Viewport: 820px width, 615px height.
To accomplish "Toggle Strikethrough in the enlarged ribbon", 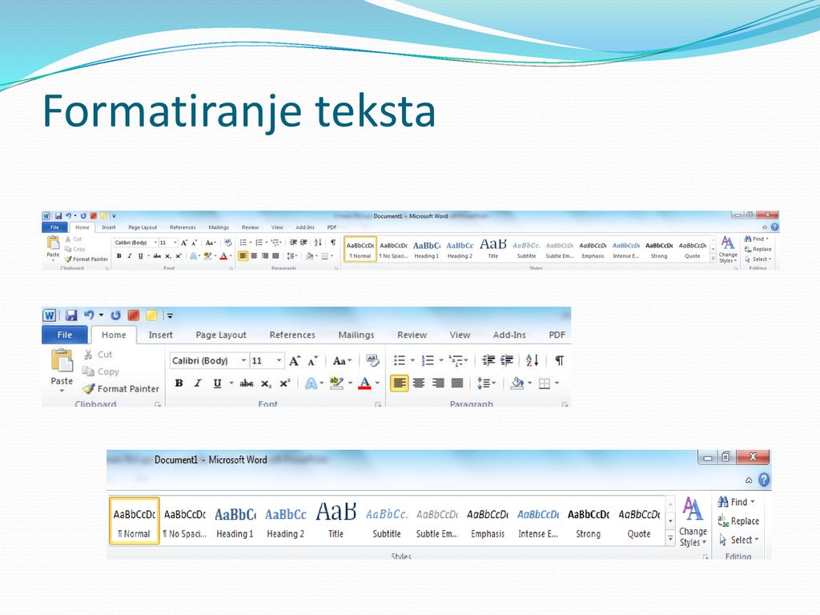I will (247, 384).
